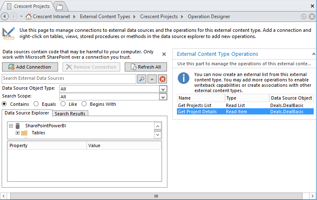Click the Type column header
317x200 pixels.
[x=247, y=98]
